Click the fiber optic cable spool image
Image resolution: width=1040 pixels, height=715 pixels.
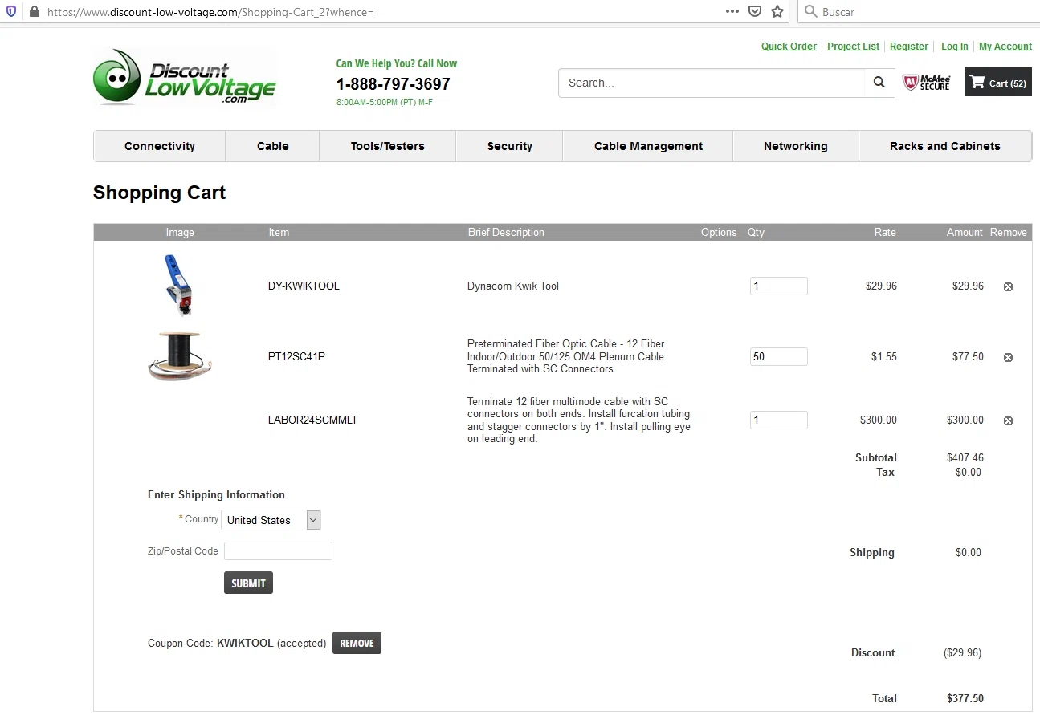[180, 355]
